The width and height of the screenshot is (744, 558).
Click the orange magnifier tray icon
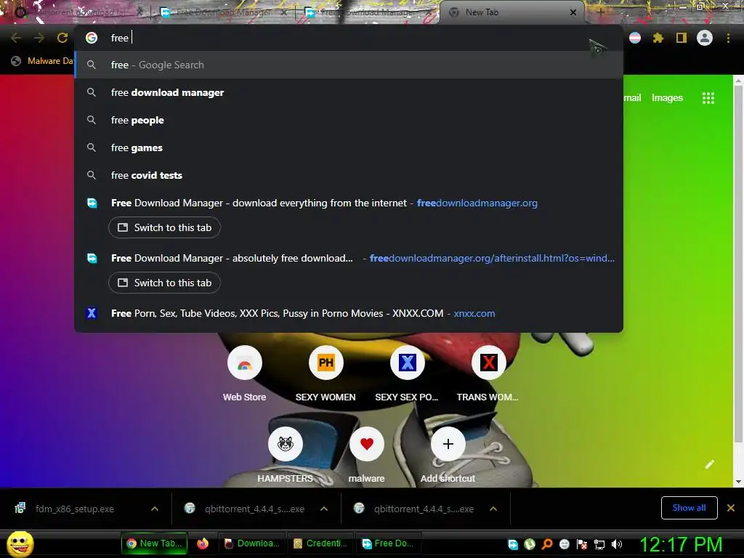(547, 544)
